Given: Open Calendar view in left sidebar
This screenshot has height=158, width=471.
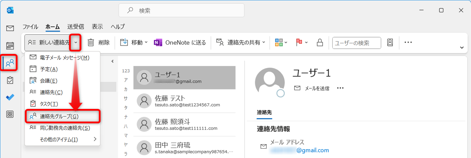Looking at the screenshot, I should (x=10, y=46).
